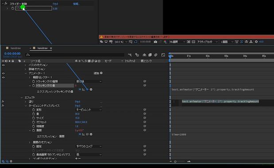The height and width of the screenshot is (168, 274).
Task: Open the アクティブカメラ view dropdown
Action: pyautogui.click(x=208, y=42)
